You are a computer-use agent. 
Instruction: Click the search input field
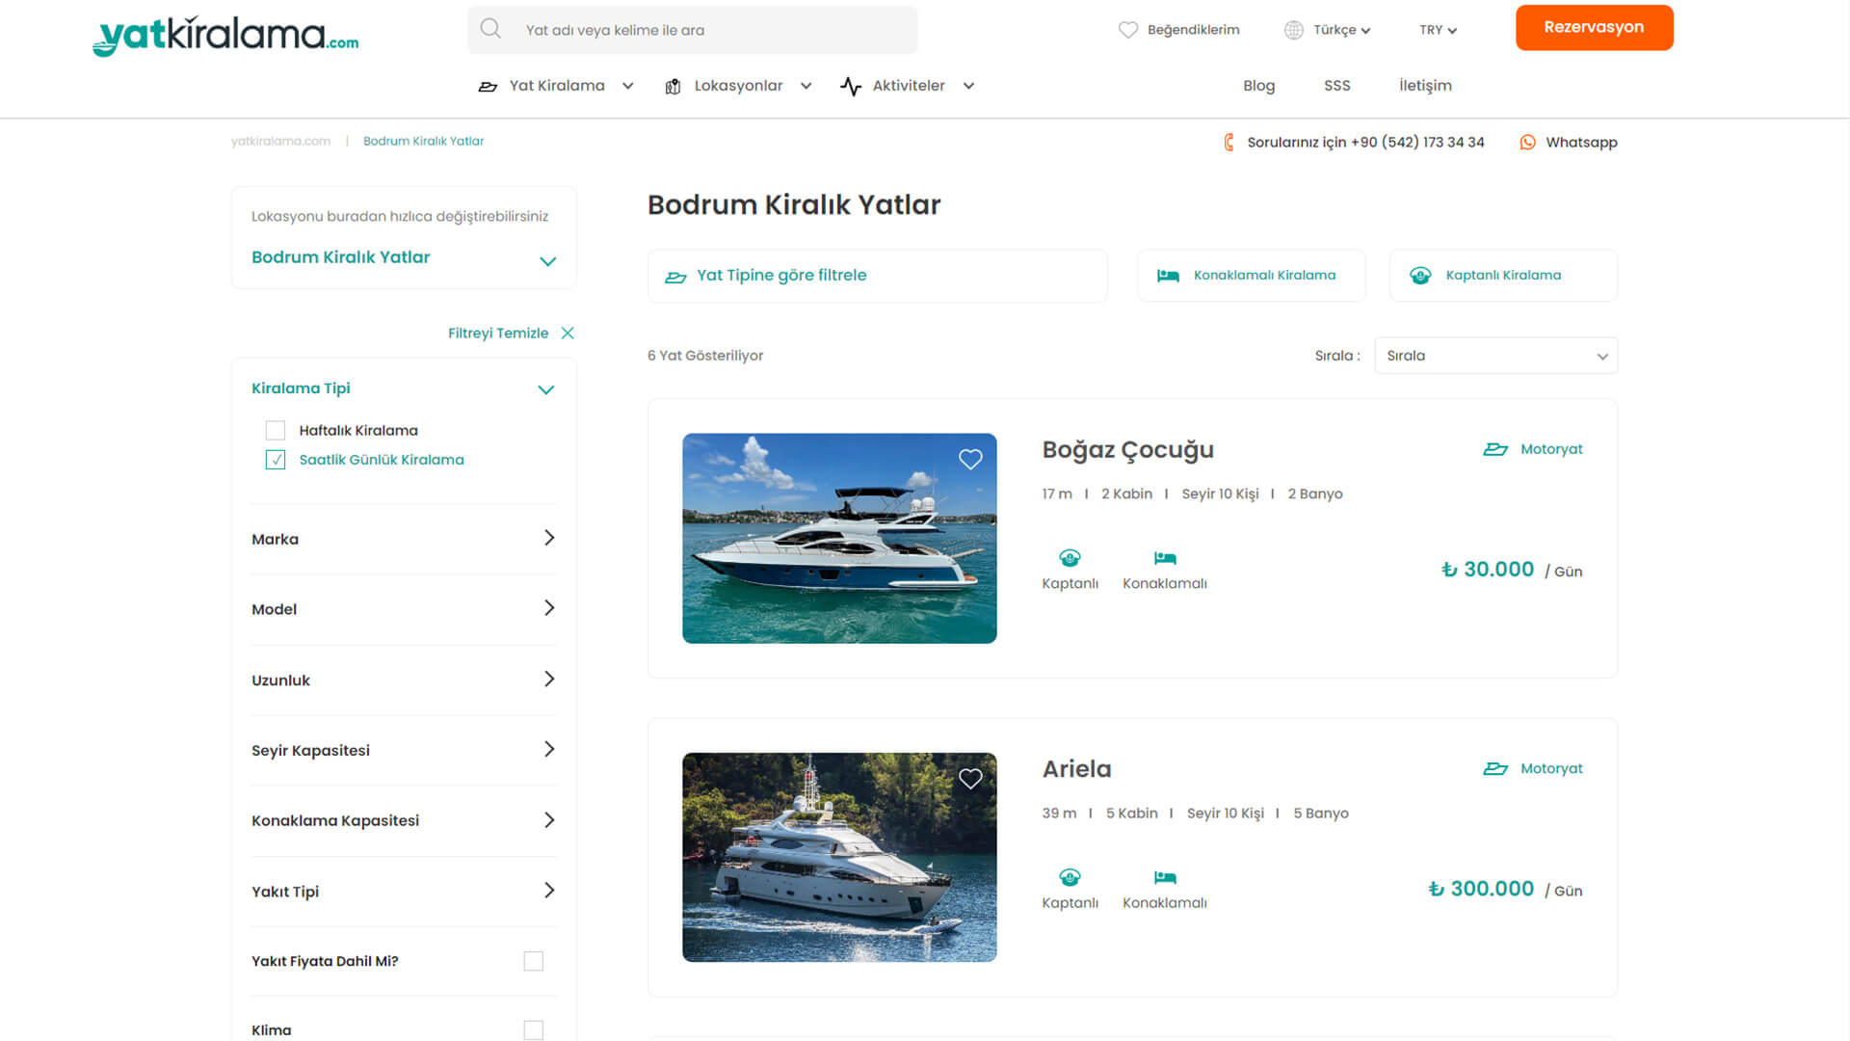[x=693, y=28]
